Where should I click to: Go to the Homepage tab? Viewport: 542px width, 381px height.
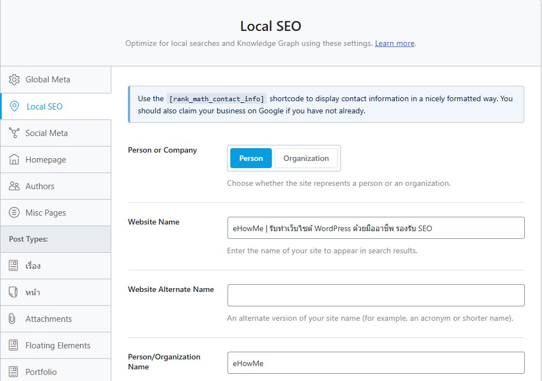[x=56, y=159]
